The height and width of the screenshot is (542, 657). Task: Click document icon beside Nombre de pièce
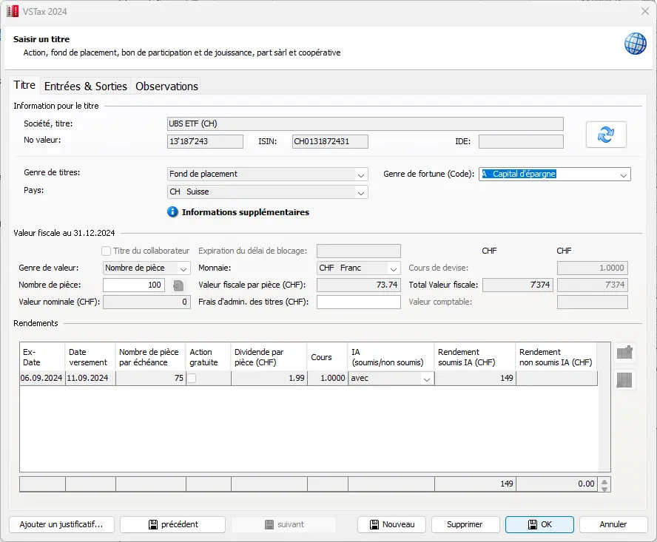(178, 285)
